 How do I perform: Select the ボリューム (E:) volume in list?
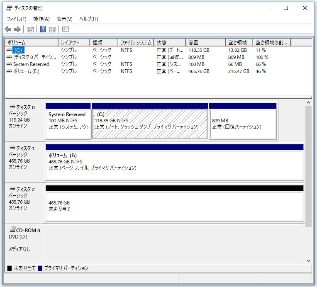coord(26,71)
